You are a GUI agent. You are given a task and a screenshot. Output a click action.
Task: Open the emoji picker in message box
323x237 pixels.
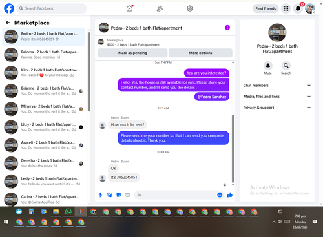pyautogui.click(x=220, y=195)
